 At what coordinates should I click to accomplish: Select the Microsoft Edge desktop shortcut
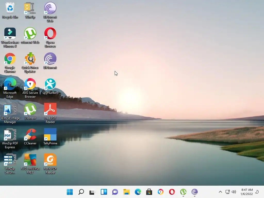coord(10,88)
